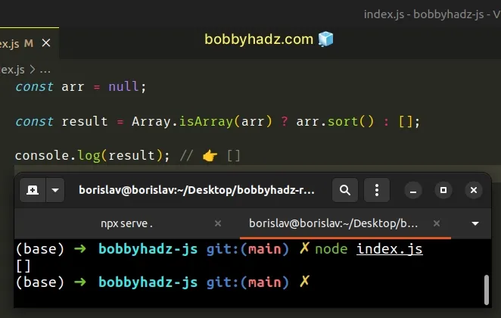The width and height of the screenshot is (501, 318).
Task: Click the terminal title 'borislav@borislav:~/Desktop/bobbyhadz-r...'
Action: [x=197, y=190]
